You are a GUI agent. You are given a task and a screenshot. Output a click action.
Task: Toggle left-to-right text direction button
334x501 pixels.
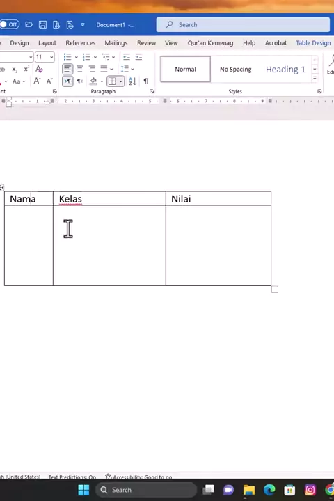point(67,81)
